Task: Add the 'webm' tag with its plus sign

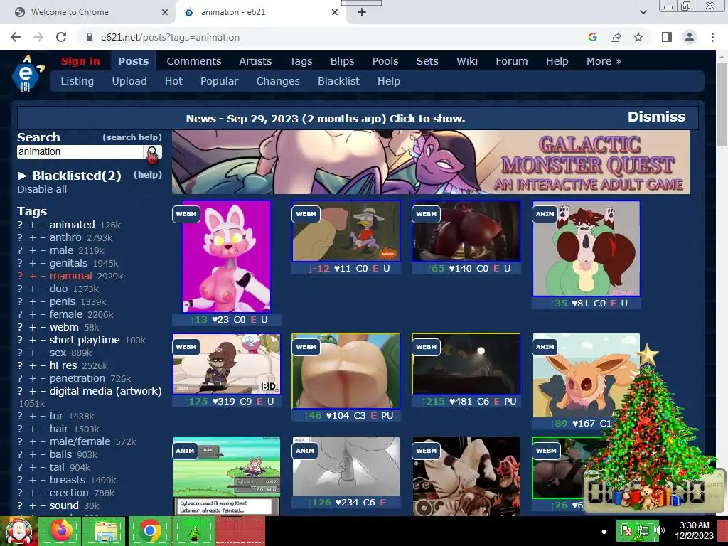Action: click(33, 327)
